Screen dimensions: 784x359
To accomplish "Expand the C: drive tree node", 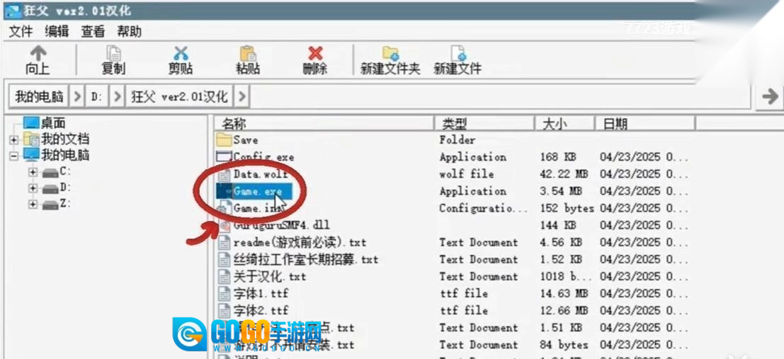I will pos(33,172).
